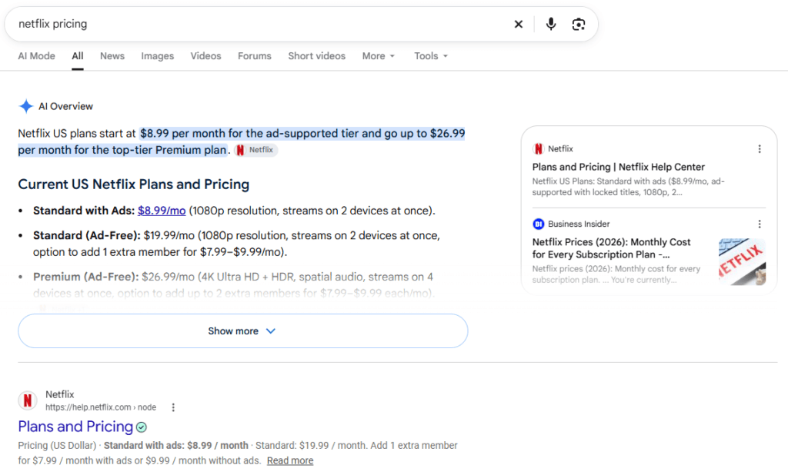788x475 pixels.
Task: Open Netflix Prices (2026) Business Insider article
Action: (611, 248)
